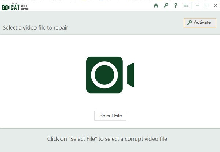Open the list menu icon in the title bar
This screenshot has height=152, width=220.
(186, 5)
